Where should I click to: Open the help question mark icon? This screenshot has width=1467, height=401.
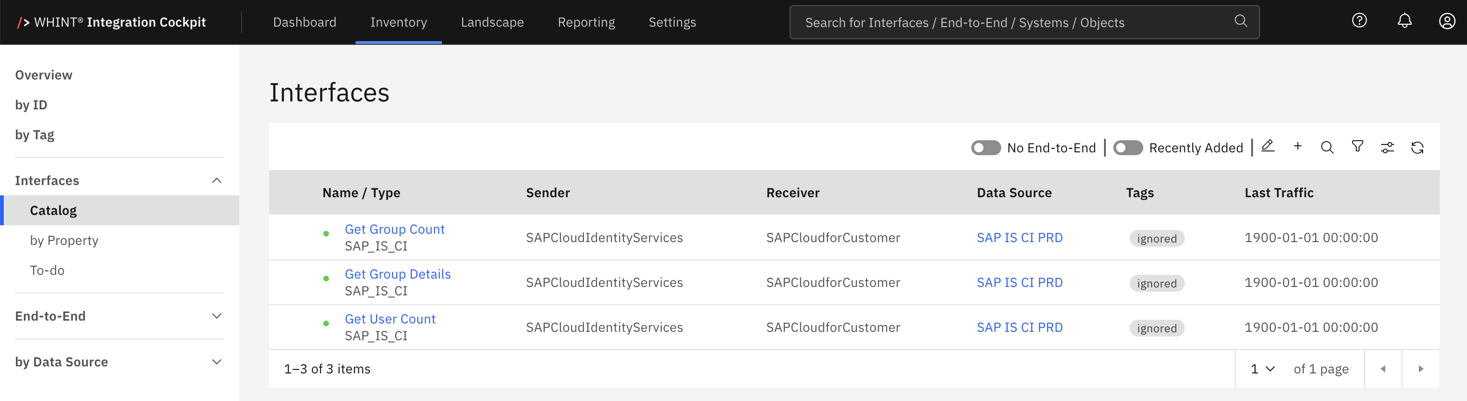pos(1359,21)
